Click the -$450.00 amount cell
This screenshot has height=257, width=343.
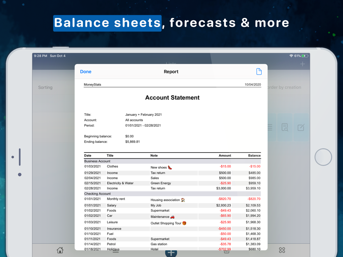click(224, 229)
